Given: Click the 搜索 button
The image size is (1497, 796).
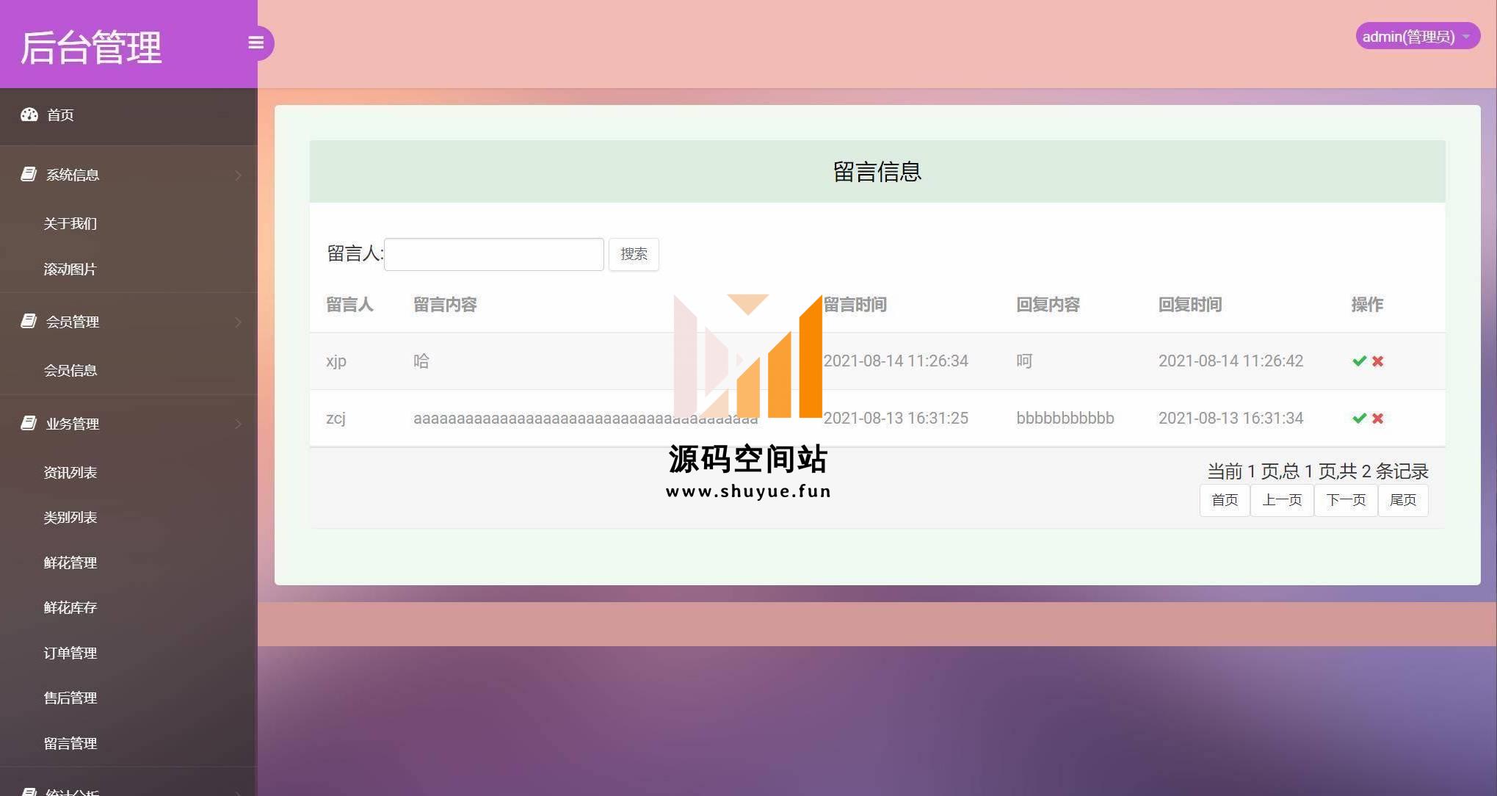Looking at the screenshot, I should tap(634, 254).
